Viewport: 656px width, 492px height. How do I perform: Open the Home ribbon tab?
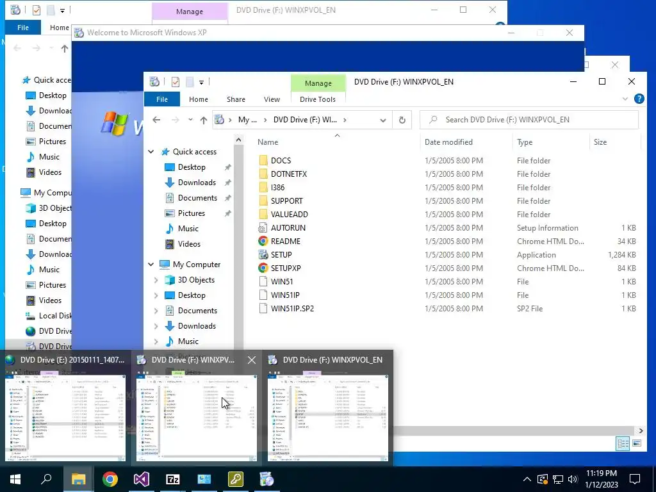tap(199, 99)
